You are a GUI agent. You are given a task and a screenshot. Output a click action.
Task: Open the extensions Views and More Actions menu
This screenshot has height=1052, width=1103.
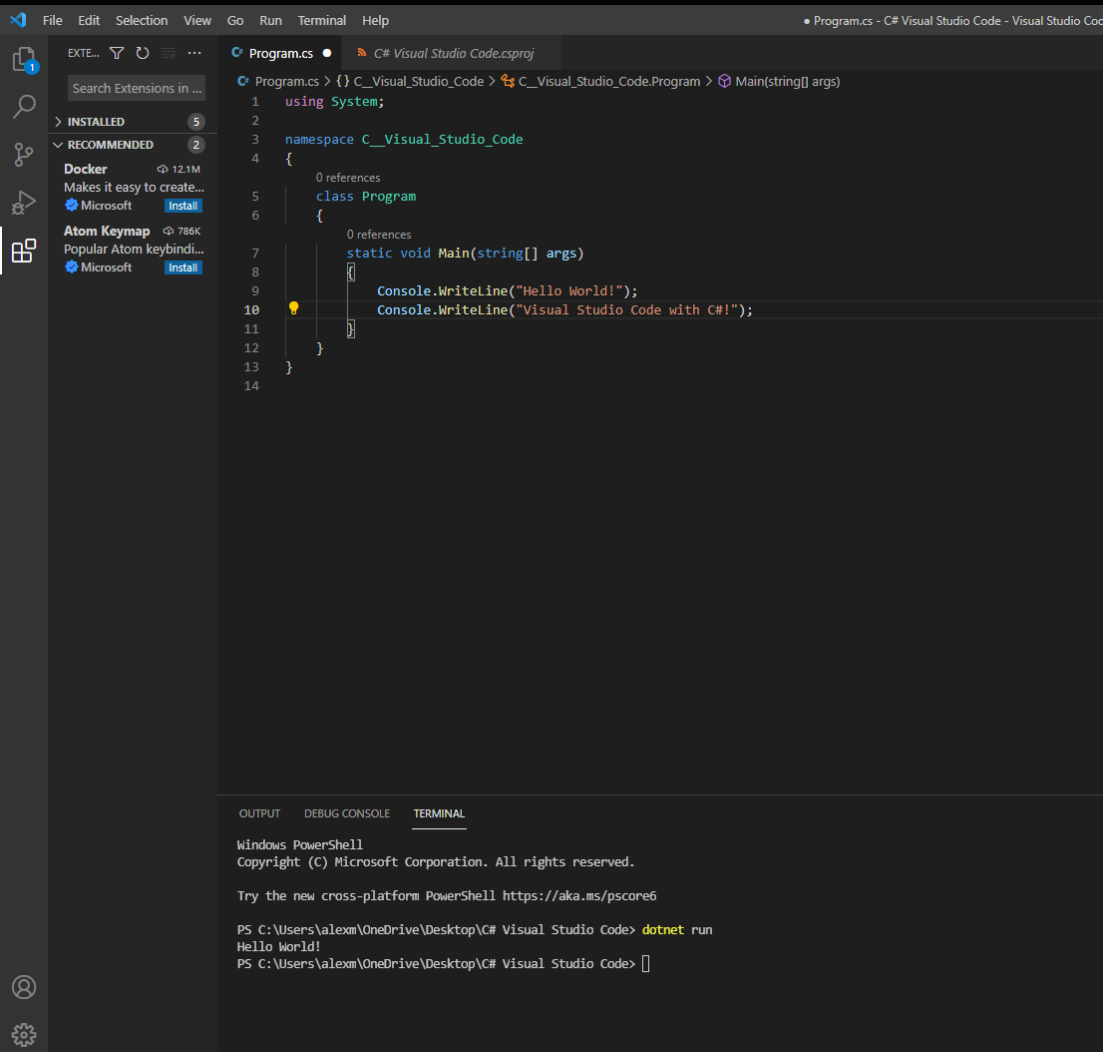coord(194,53)
